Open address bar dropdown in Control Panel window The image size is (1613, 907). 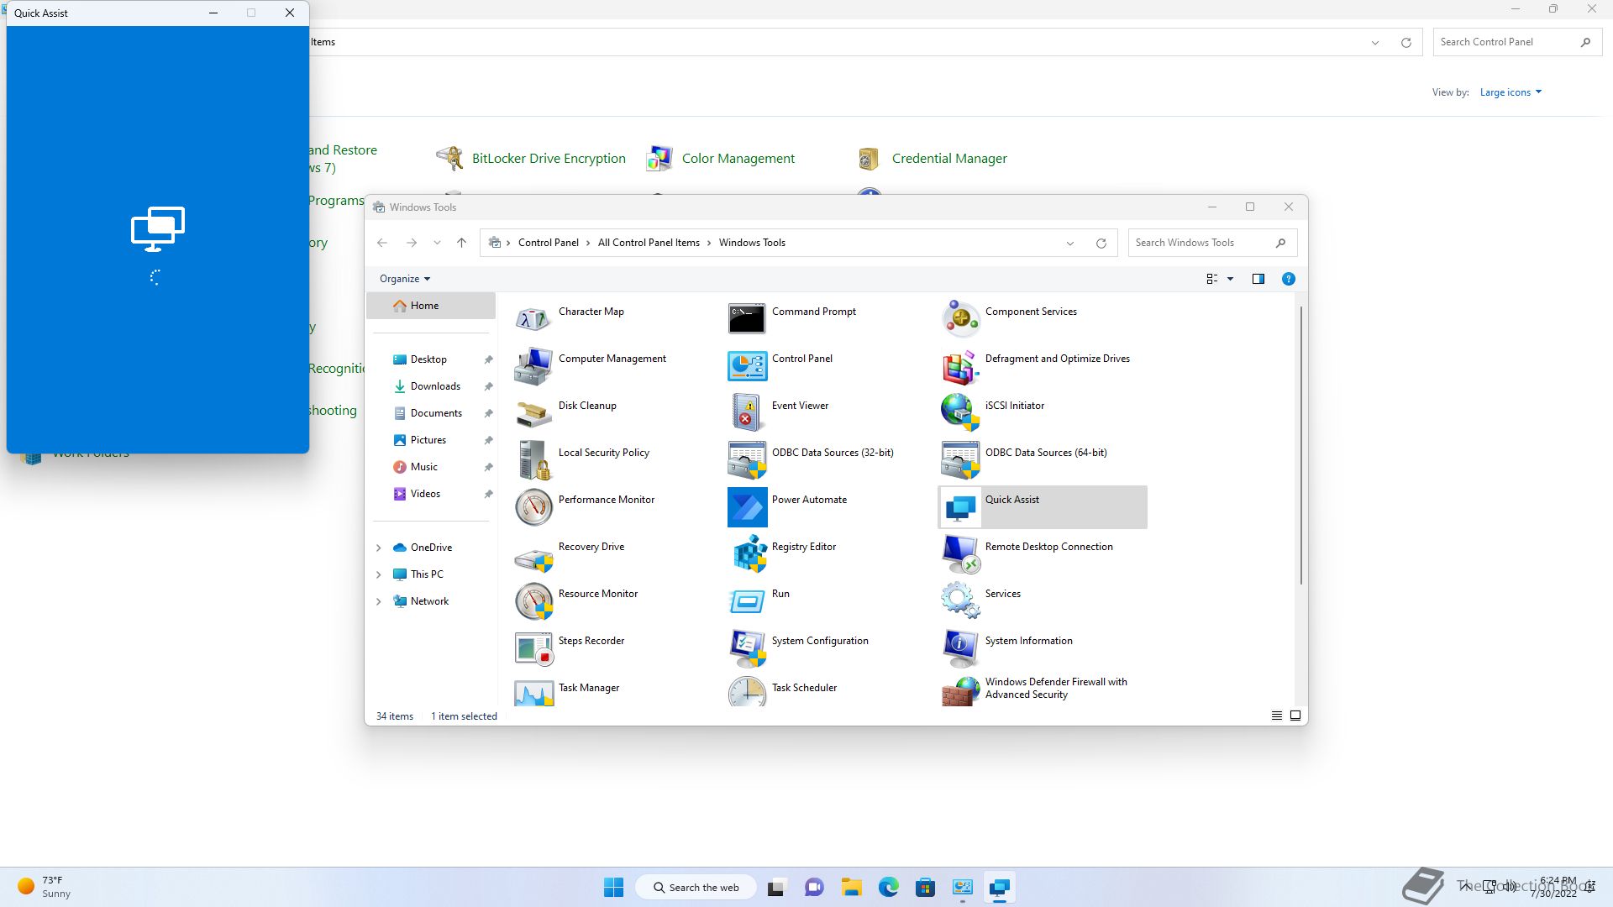tap(1375, 43)
